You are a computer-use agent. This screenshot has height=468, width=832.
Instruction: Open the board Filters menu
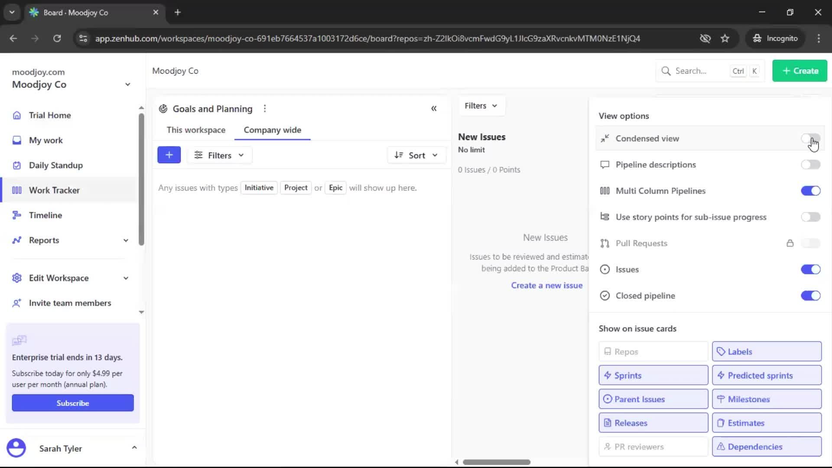tap(481, 105)
